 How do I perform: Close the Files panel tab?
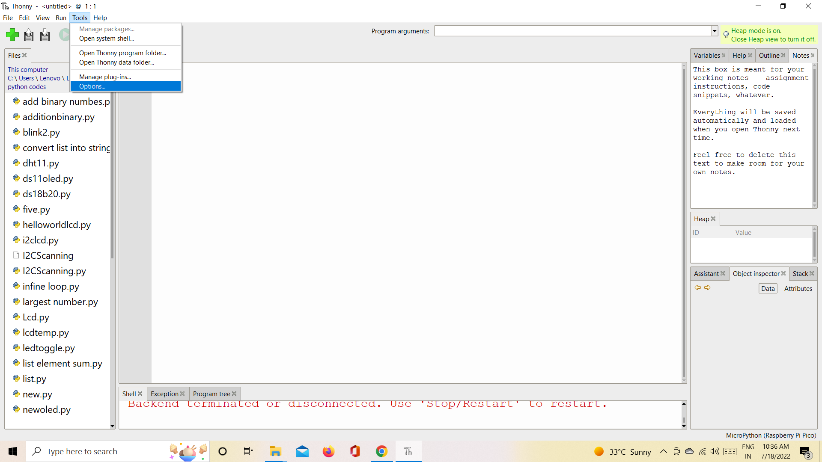[24, 56]
